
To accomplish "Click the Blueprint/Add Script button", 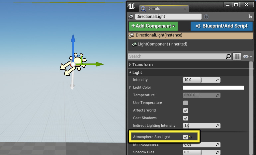I will pyautogui.click(x=221, y=26).
